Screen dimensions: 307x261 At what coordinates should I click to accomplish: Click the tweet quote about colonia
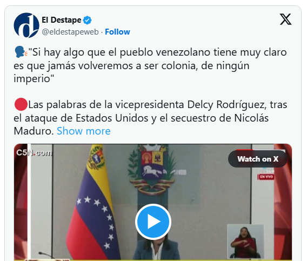[150, 65]
